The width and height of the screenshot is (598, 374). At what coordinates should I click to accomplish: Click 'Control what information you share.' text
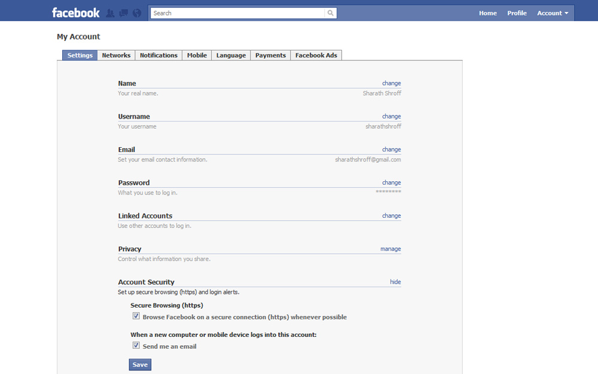click(164, 259)
